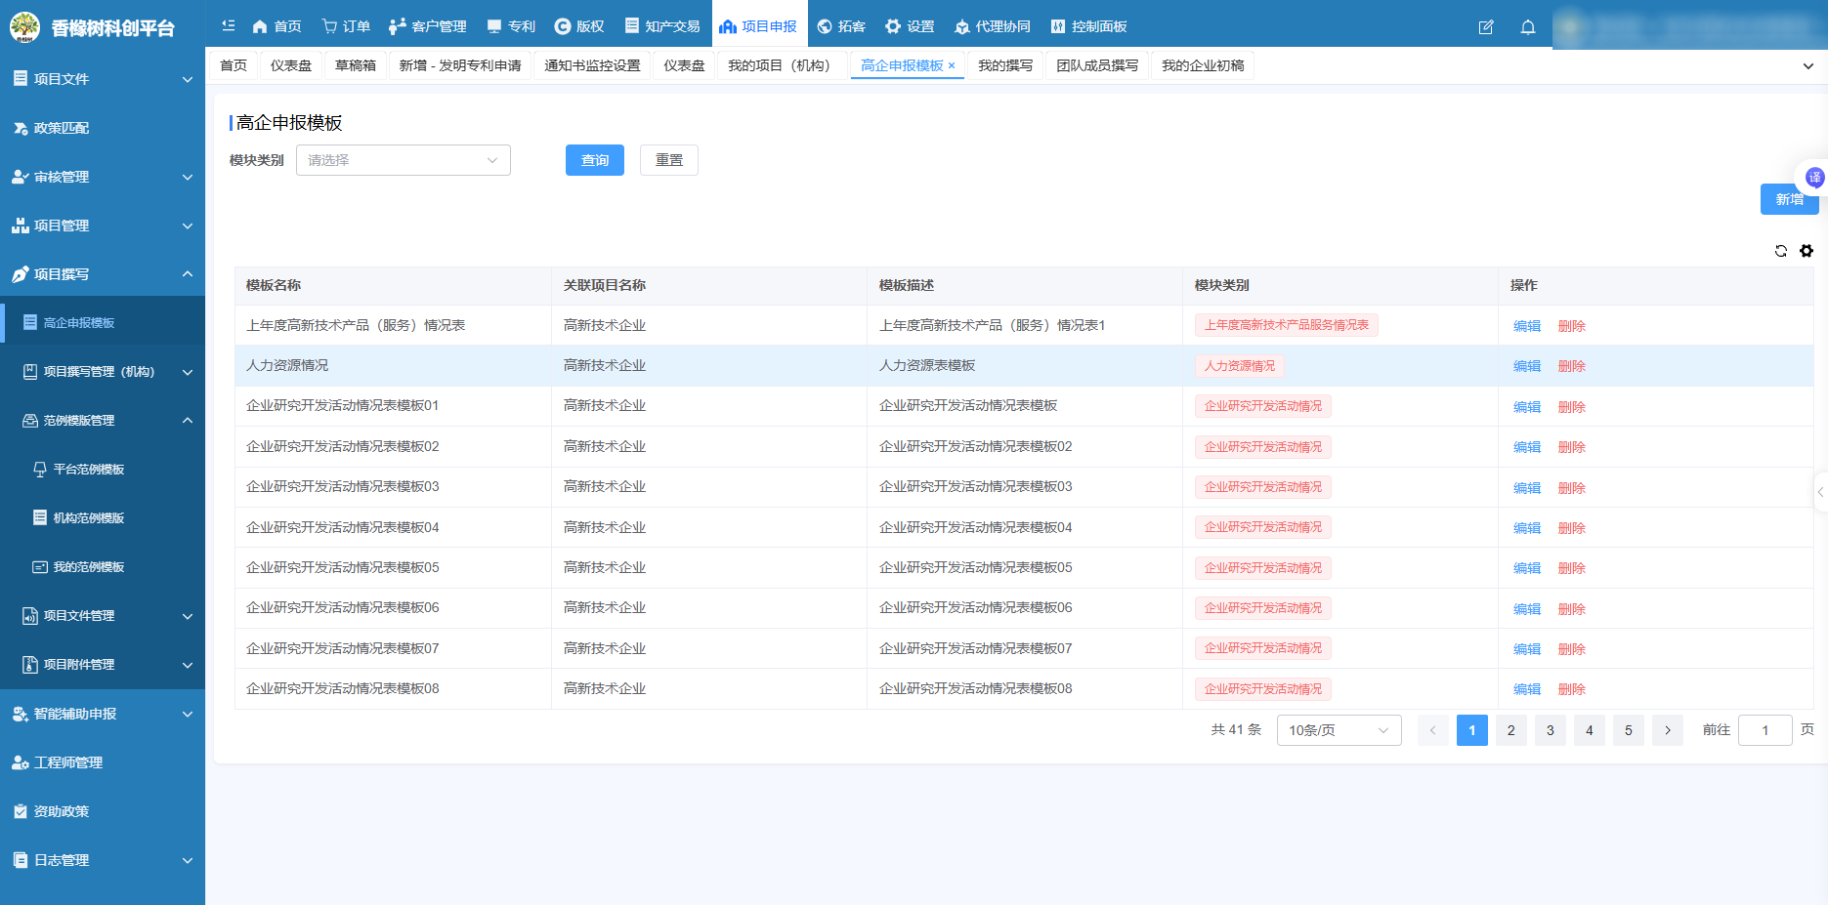
Task: Click the notification bell icon
Action: tap(1528, 27)
